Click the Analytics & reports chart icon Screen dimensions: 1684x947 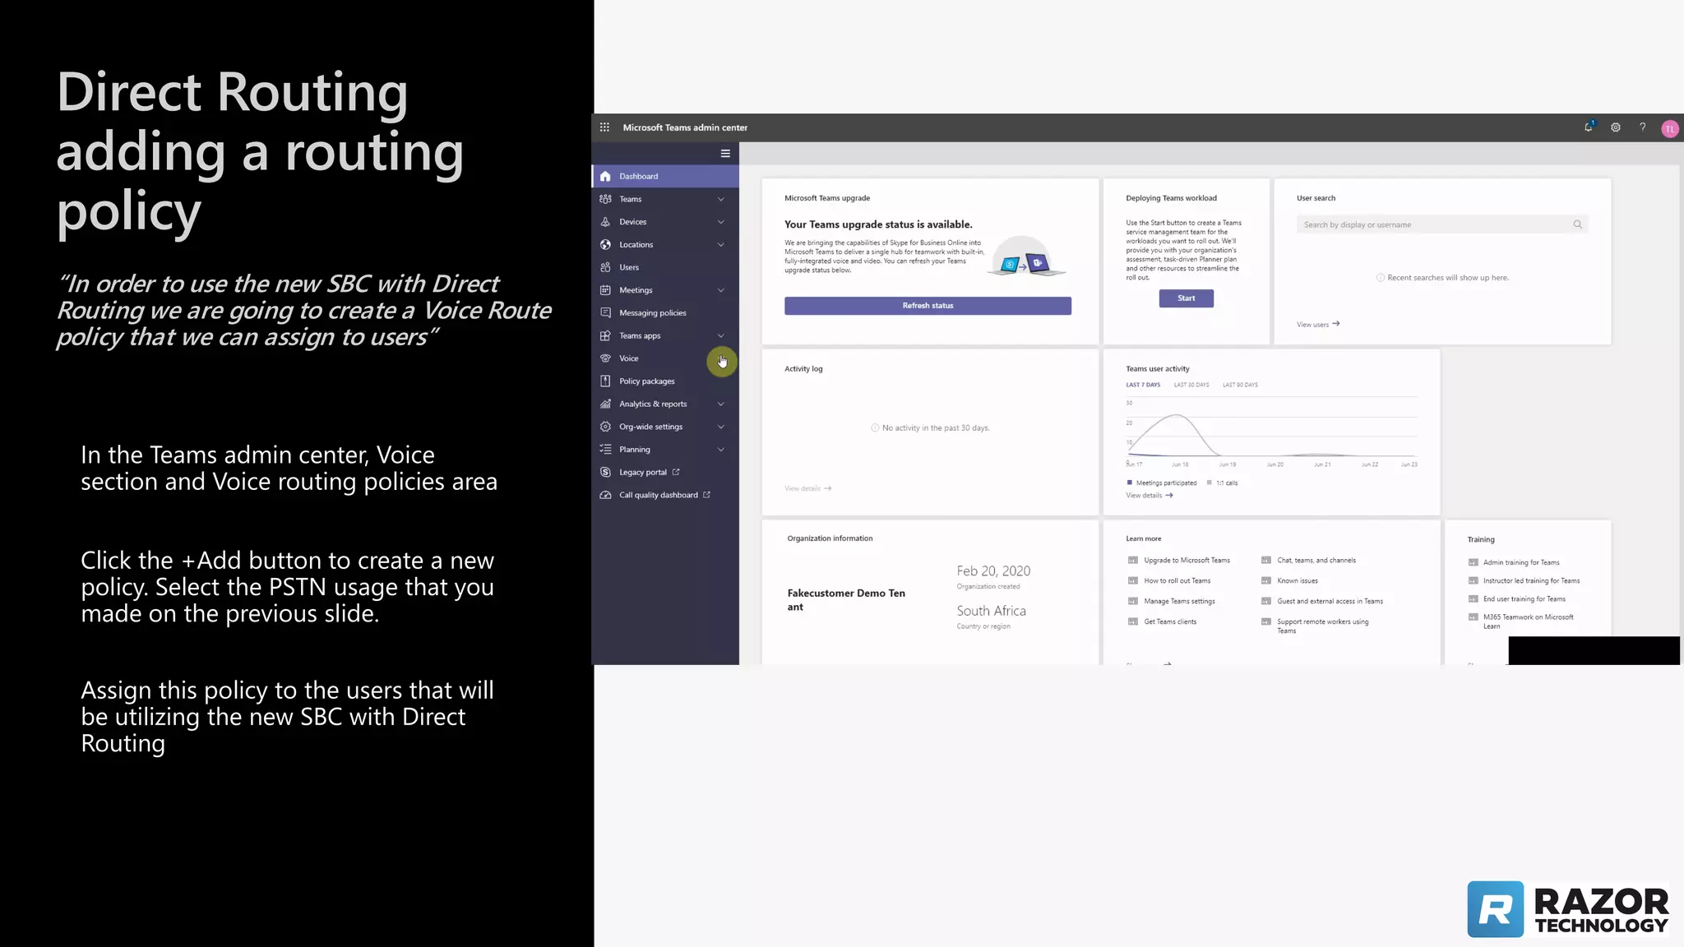coord(606,404)
